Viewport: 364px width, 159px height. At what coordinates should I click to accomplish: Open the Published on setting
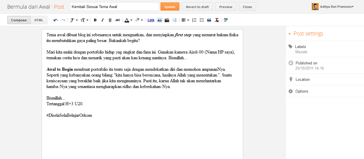click(x=325, y=66)
